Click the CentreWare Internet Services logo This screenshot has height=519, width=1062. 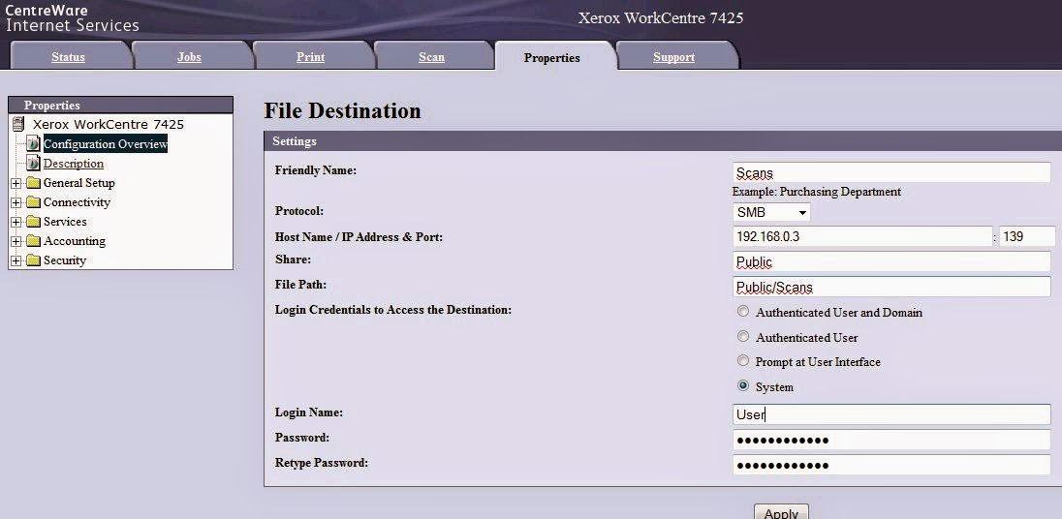coord(72,18)
